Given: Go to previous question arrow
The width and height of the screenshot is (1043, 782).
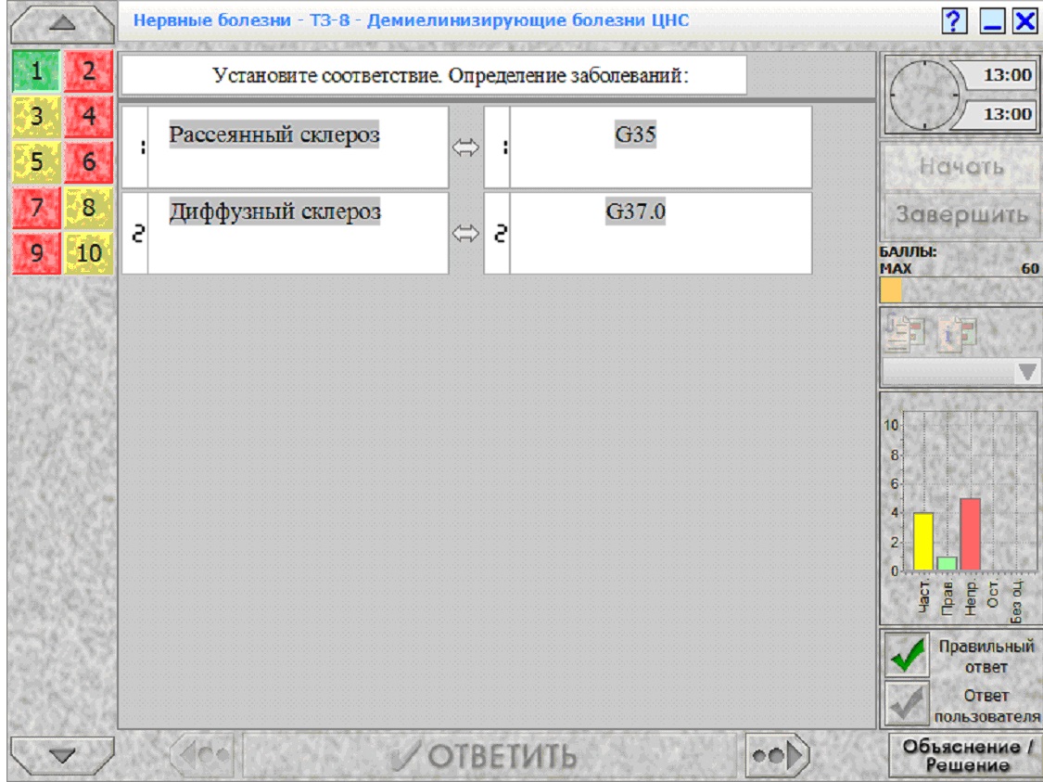Looking at the screenshot, I should pos(203,755).
